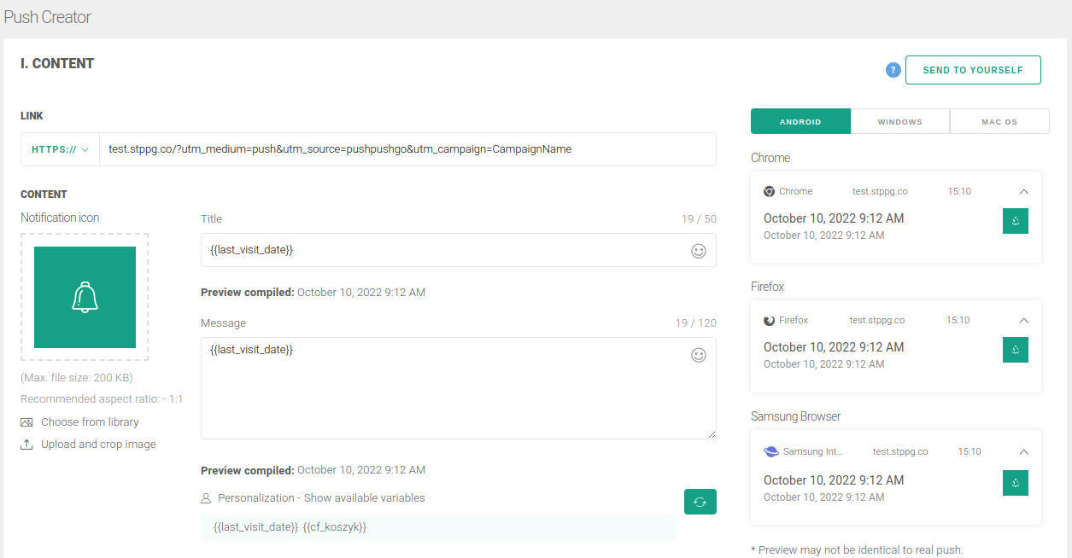1072x558 pixels.
Task: Click Personalization - Show available variables
Action: point(320,497)
